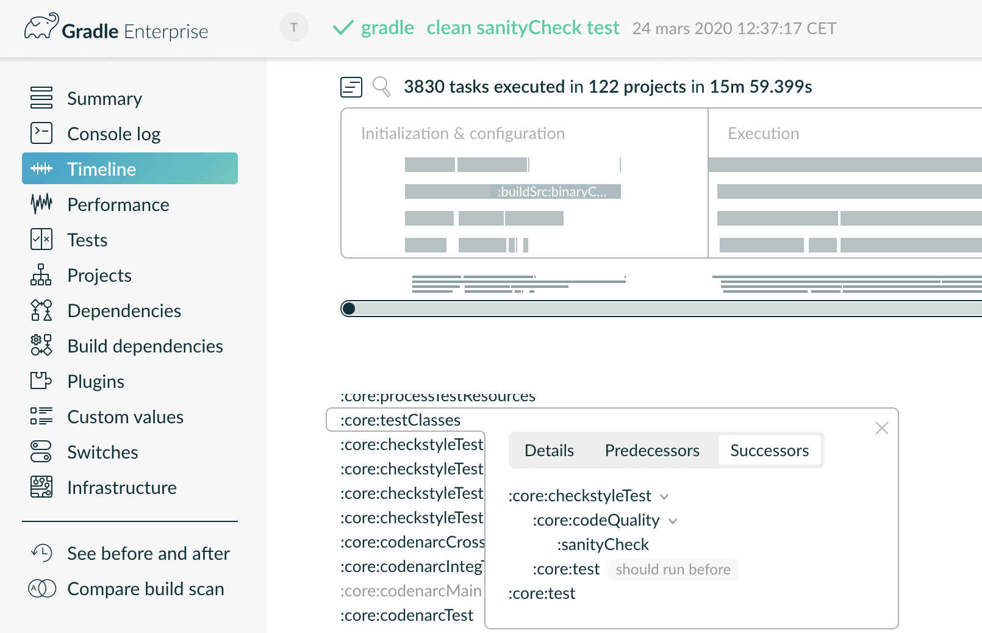Click the Timeline waveform icon
Screen dimensions: 982x633
41,168
